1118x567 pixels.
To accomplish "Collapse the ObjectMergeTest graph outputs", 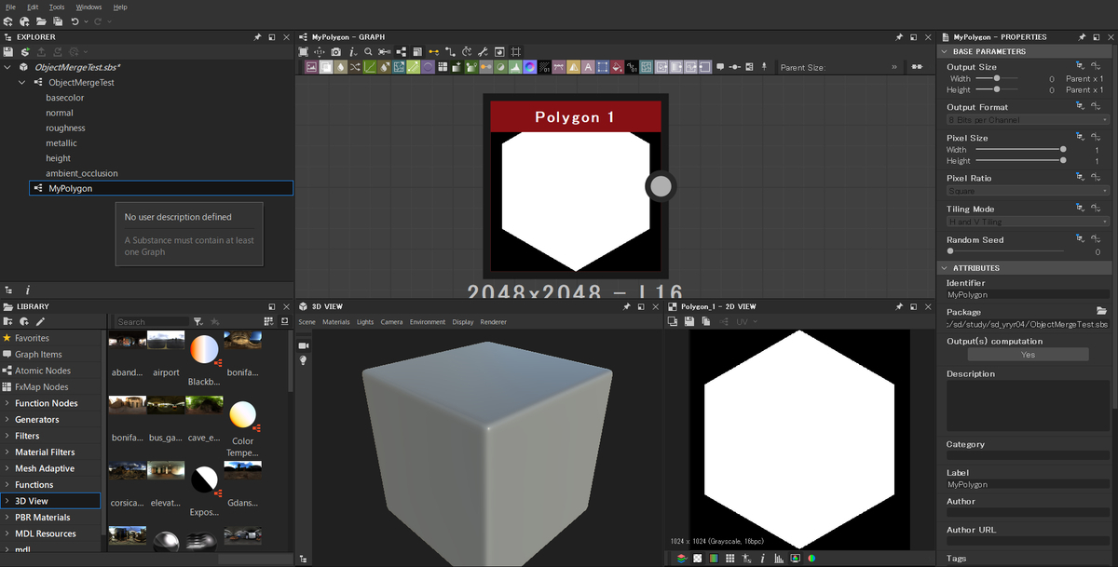I will 23,82.
